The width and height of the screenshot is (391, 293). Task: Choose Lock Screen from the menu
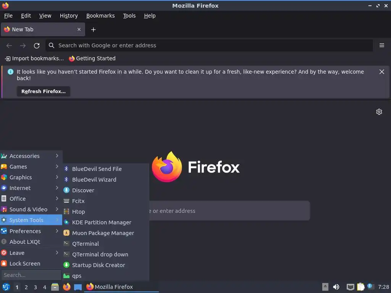pos(31,264)
